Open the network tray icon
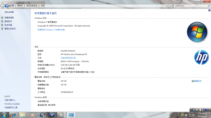This screenshot has height=118, width=211. tap(190, 115)
